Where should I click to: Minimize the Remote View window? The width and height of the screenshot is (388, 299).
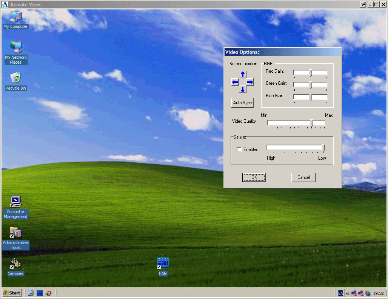370,5
